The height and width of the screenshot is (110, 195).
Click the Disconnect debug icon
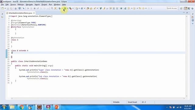point(38,8)
